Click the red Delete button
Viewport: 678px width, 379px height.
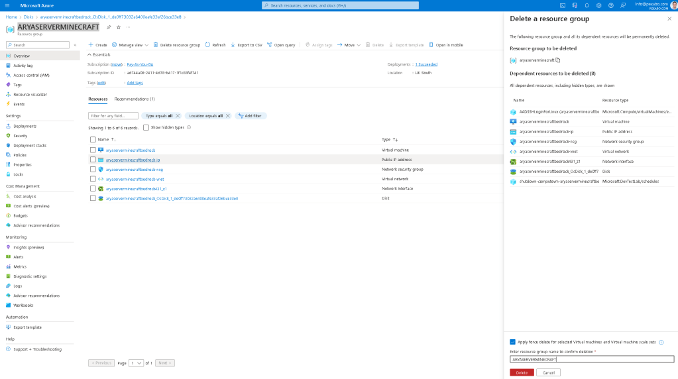(522, 372)
